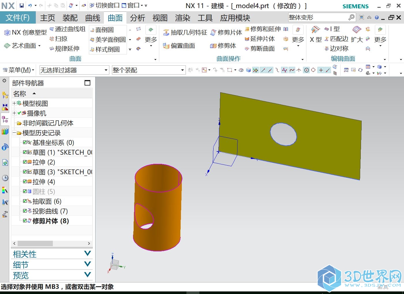The width and height of the screenshot is (404, 294).
Task: Maximize the 部件导航器 panel
Action: point(87,83)
